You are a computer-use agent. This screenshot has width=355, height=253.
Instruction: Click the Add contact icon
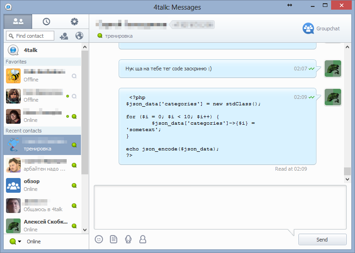click(x=64, y=36)
